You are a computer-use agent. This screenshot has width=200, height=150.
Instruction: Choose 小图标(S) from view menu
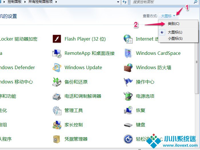tap(175, 39)
